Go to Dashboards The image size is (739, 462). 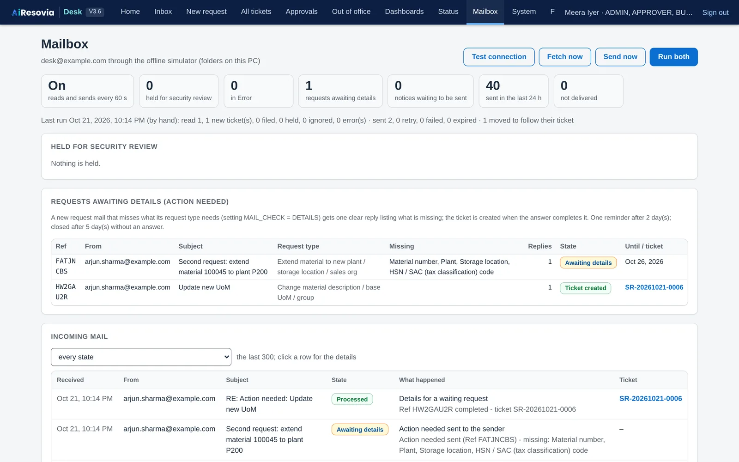point(405,12)
